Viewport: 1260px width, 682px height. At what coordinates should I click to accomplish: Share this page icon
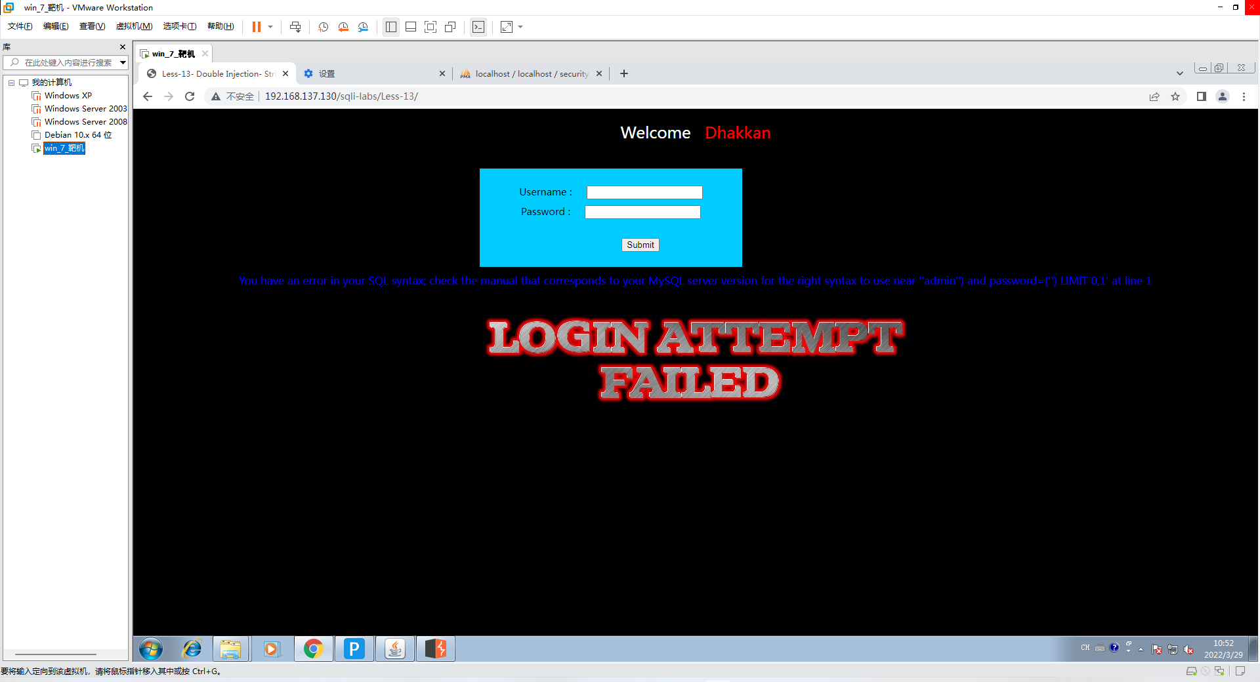[1154, 96]
